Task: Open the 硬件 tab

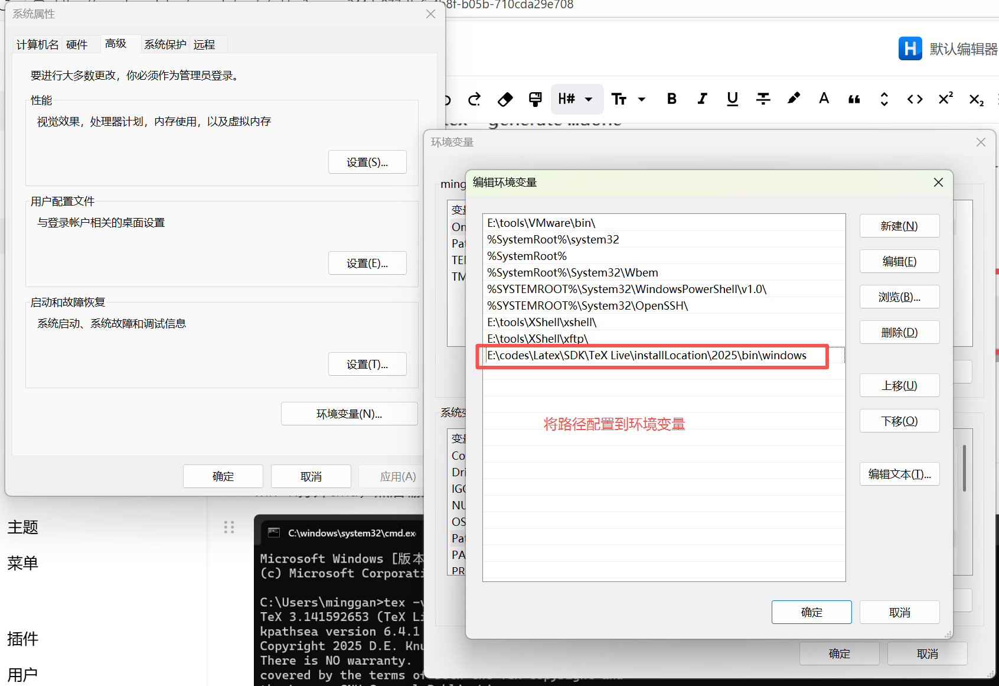Action: tap(77, 45)
